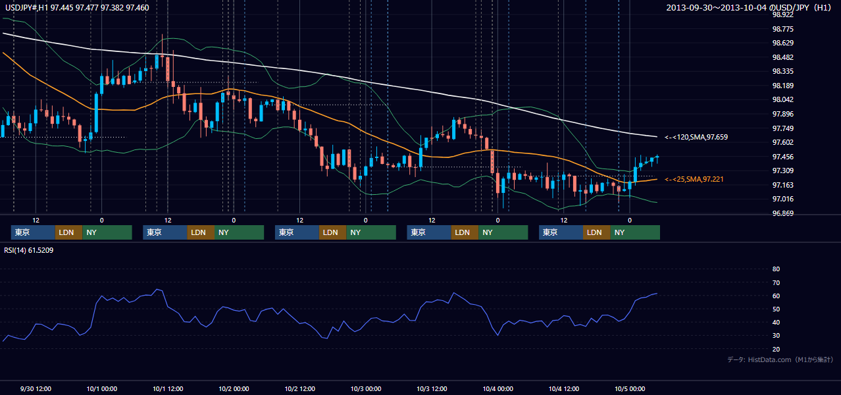Click RSI scale value 40
841x395 pixels.
click(776, 323)
